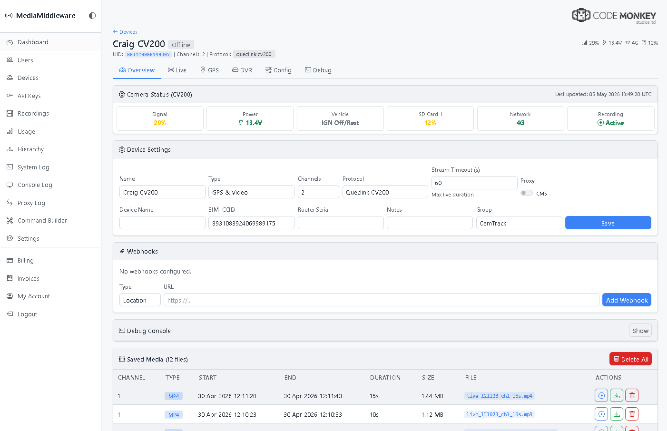The height and width of the screenshot is (431, 667).
Task: Click the Logout icon
Action: pyautogui.click(x=10, y=314)
